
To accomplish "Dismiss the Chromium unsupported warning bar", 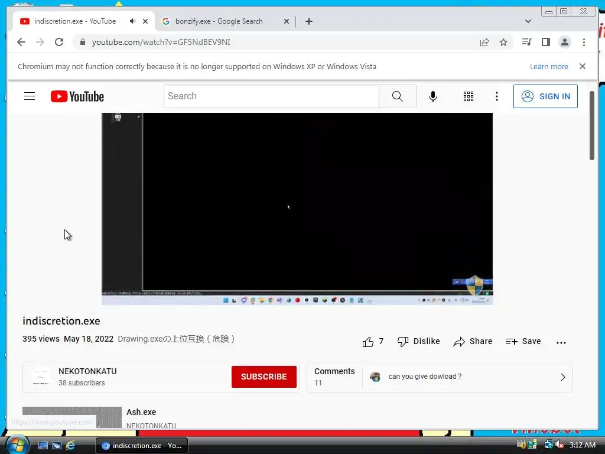I will pyautogui.click(x=582, y=66).
